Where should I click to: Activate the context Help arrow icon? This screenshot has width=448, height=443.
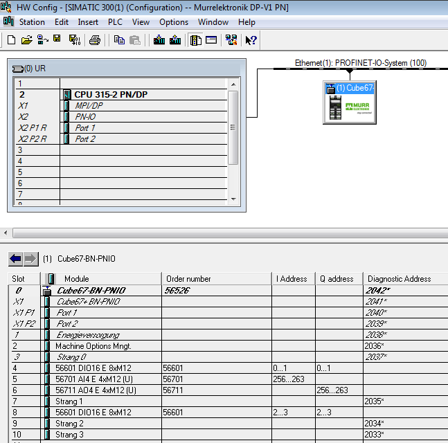tap(251, 40)
